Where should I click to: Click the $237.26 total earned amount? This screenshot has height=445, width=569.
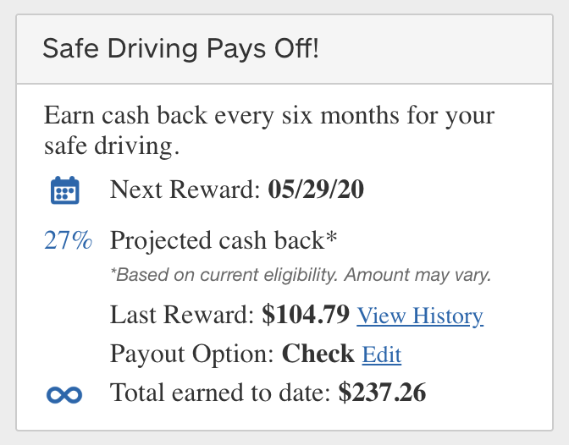382,393
